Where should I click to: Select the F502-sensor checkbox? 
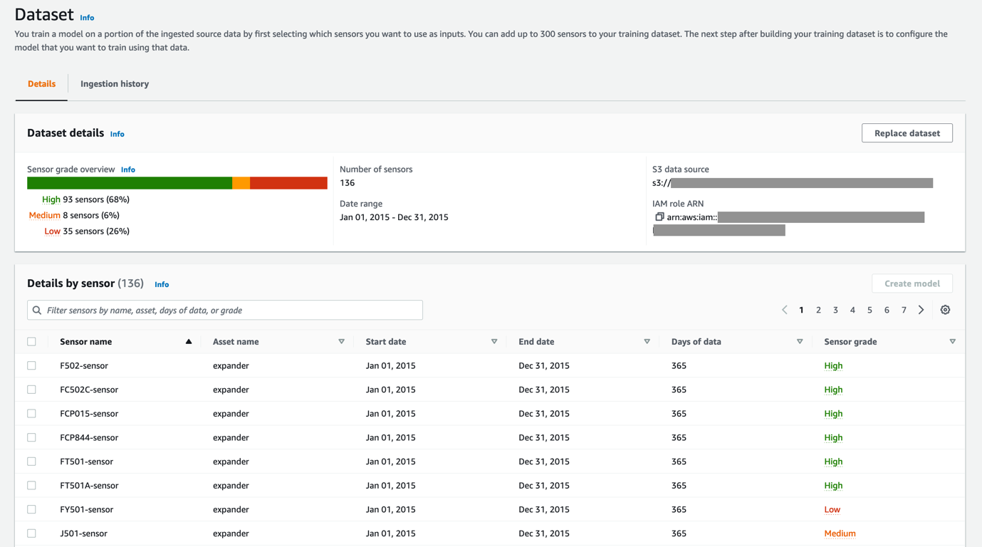(31, 365)
